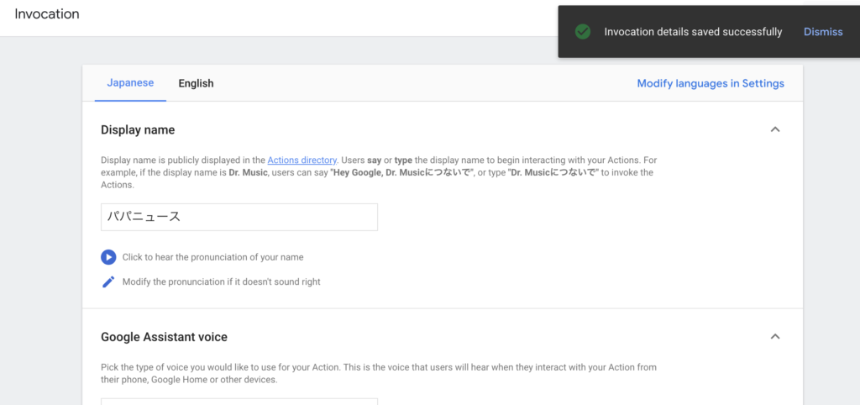Open Modify languages in Settings link

711,83
